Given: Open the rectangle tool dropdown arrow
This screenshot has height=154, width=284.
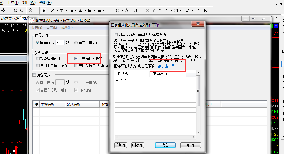Looking at the screenshot, I should point(113,11).
